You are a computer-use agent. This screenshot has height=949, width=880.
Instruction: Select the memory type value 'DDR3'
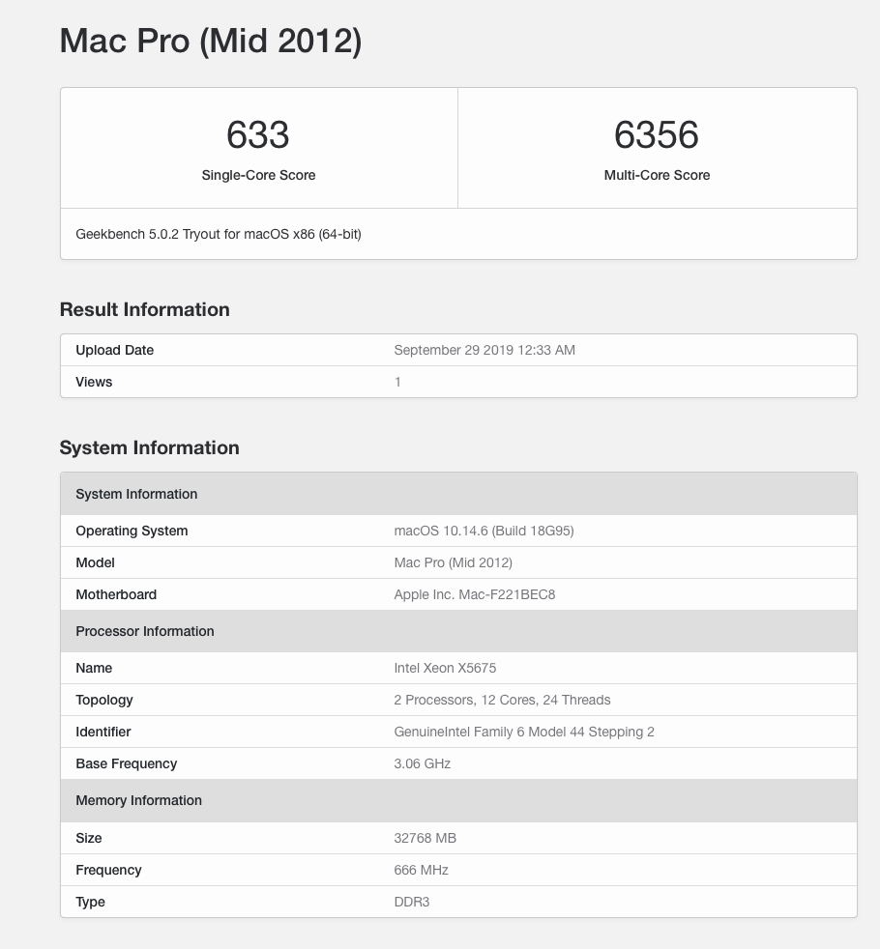tap(412, 902)
